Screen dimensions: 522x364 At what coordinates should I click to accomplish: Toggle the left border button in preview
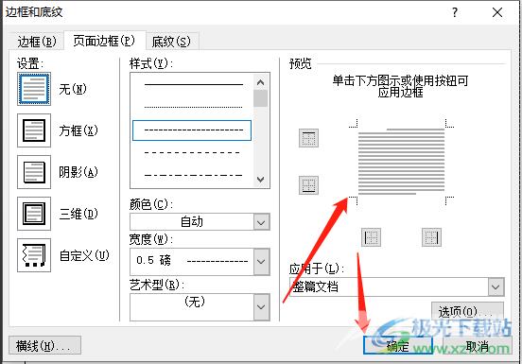372,237
